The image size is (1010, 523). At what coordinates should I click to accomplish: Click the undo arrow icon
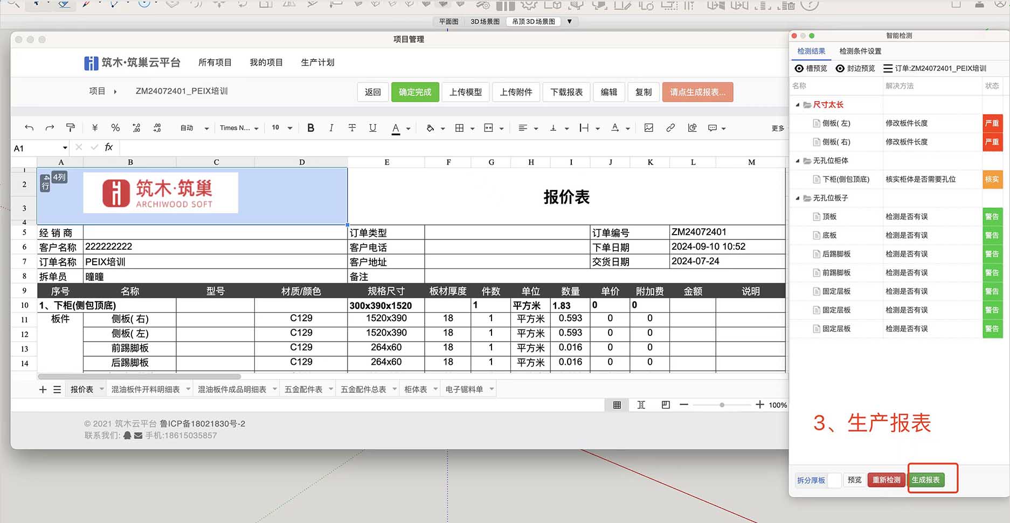29,128
